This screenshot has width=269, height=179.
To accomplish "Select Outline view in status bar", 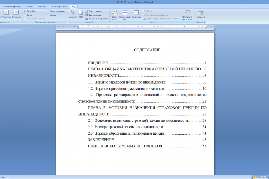I will (x=263, y=177).
